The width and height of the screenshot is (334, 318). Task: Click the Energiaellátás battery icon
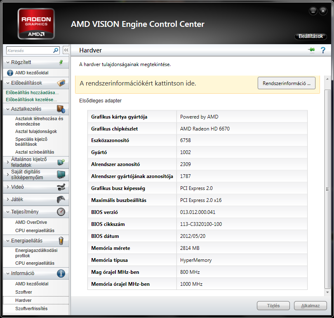(x=61, y=241)
